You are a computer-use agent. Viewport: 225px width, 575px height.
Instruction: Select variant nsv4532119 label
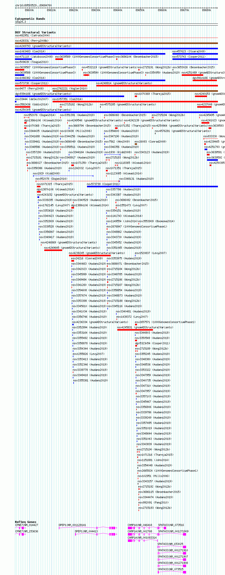[110, 67]
